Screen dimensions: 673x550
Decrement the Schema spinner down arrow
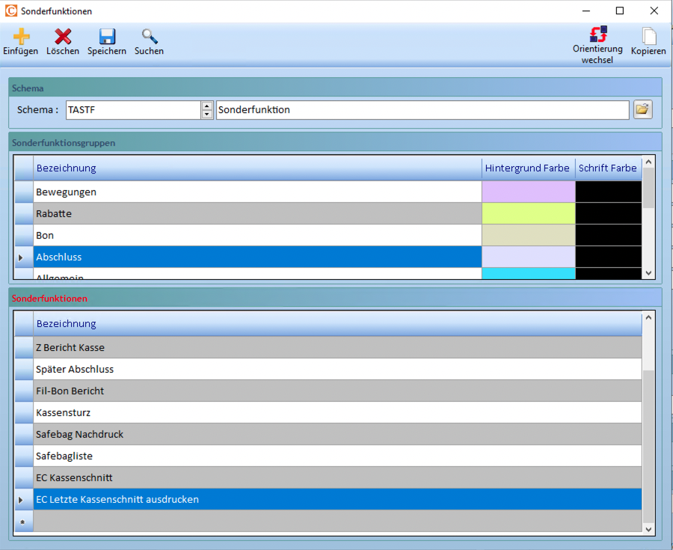tap(207, 114)
